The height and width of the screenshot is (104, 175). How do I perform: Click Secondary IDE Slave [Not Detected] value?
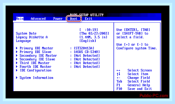pos(87,59)
